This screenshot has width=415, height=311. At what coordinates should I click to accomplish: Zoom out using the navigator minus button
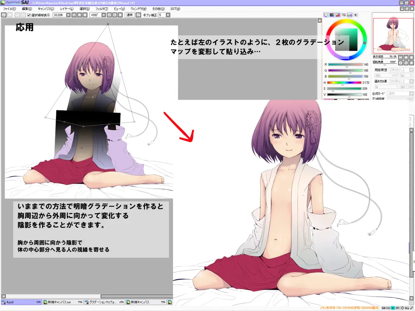[x=401, y=58]
